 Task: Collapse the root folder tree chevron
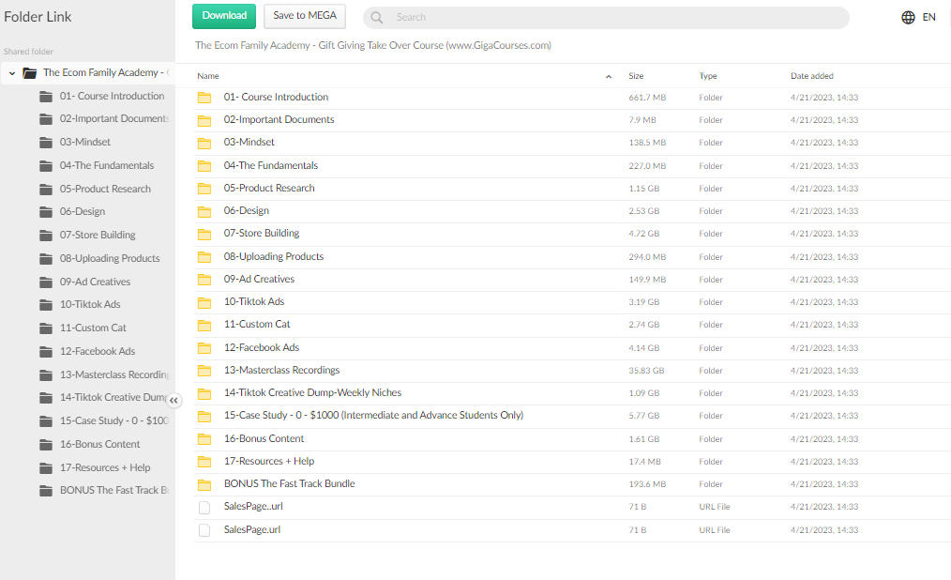[x=12, y=73]
